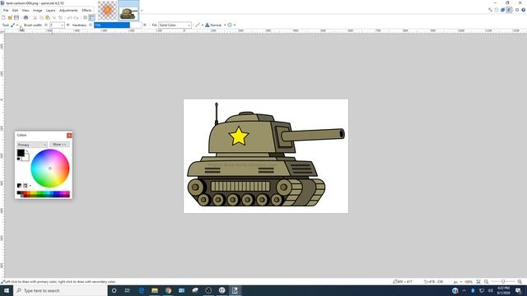This screenshot has height=296, width=527.
Task: Open the Tool chooser paintbrush dropdown
Action: pos(15,25)
